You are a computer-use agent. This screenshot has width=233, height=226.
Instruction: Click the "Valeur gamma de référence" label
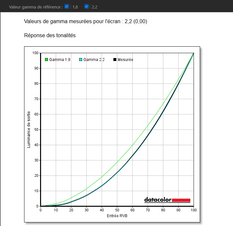36,7
